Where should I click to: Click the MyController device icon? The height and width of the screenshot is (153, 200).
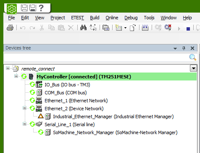31,77
